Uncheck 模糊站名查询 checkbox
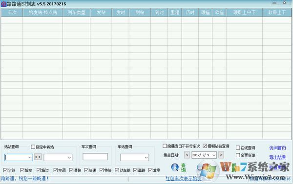Screen dimensions: 293x184 click(205, 146)
